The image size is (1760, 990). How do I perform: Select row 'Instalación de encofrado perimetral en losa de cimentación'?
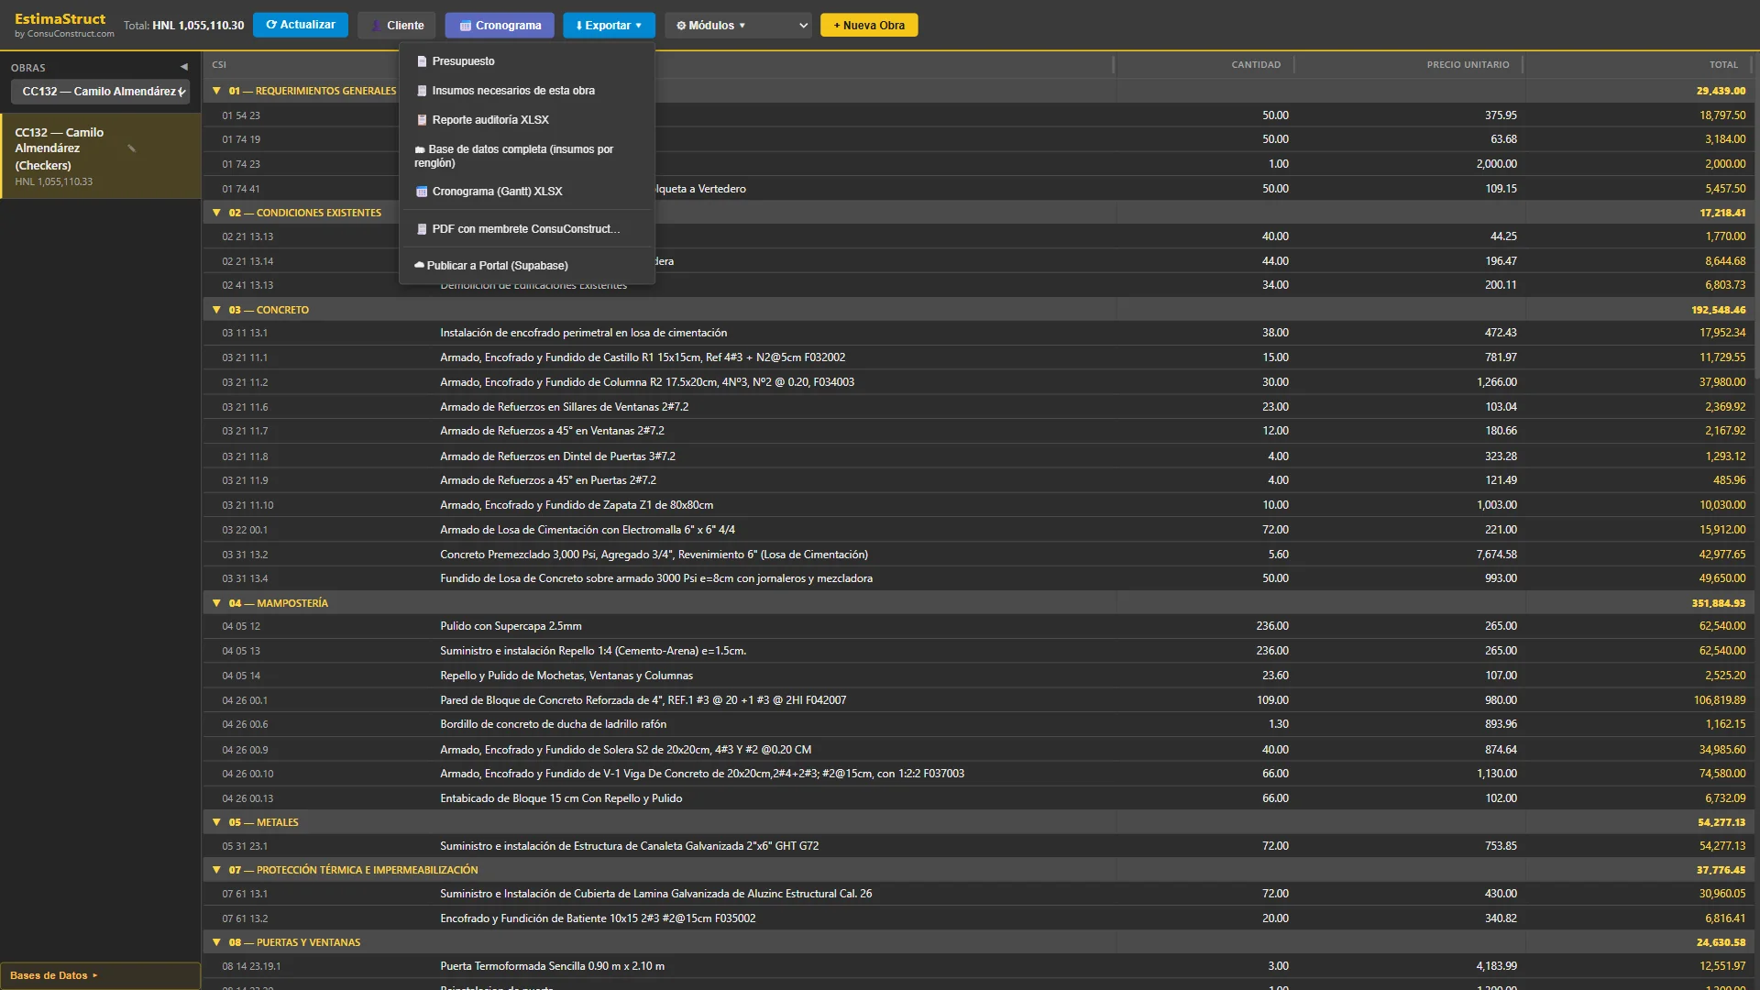pyautogui.click(x=977, y=333)
